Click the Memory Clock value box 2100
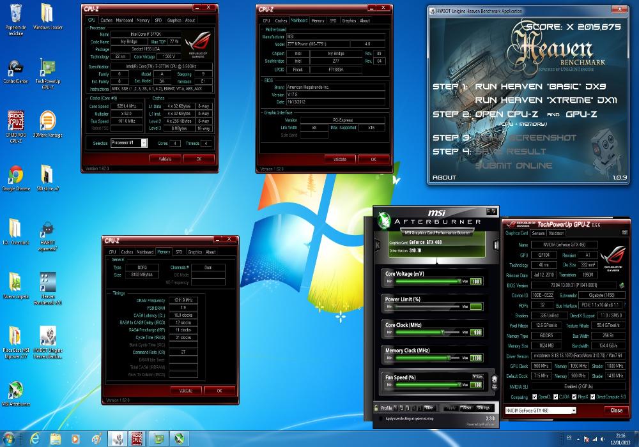Screen dimensions: 639x447 pyautogui.click(x=476, y=358)
